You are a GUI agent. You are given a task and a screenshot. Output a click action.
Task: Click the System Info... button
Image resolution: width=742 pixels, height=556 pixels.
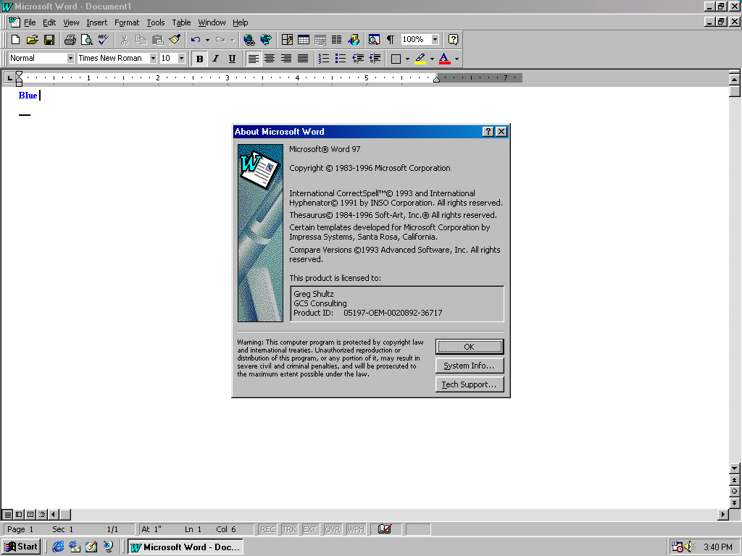pyautogui.click(x=469, y=366)
